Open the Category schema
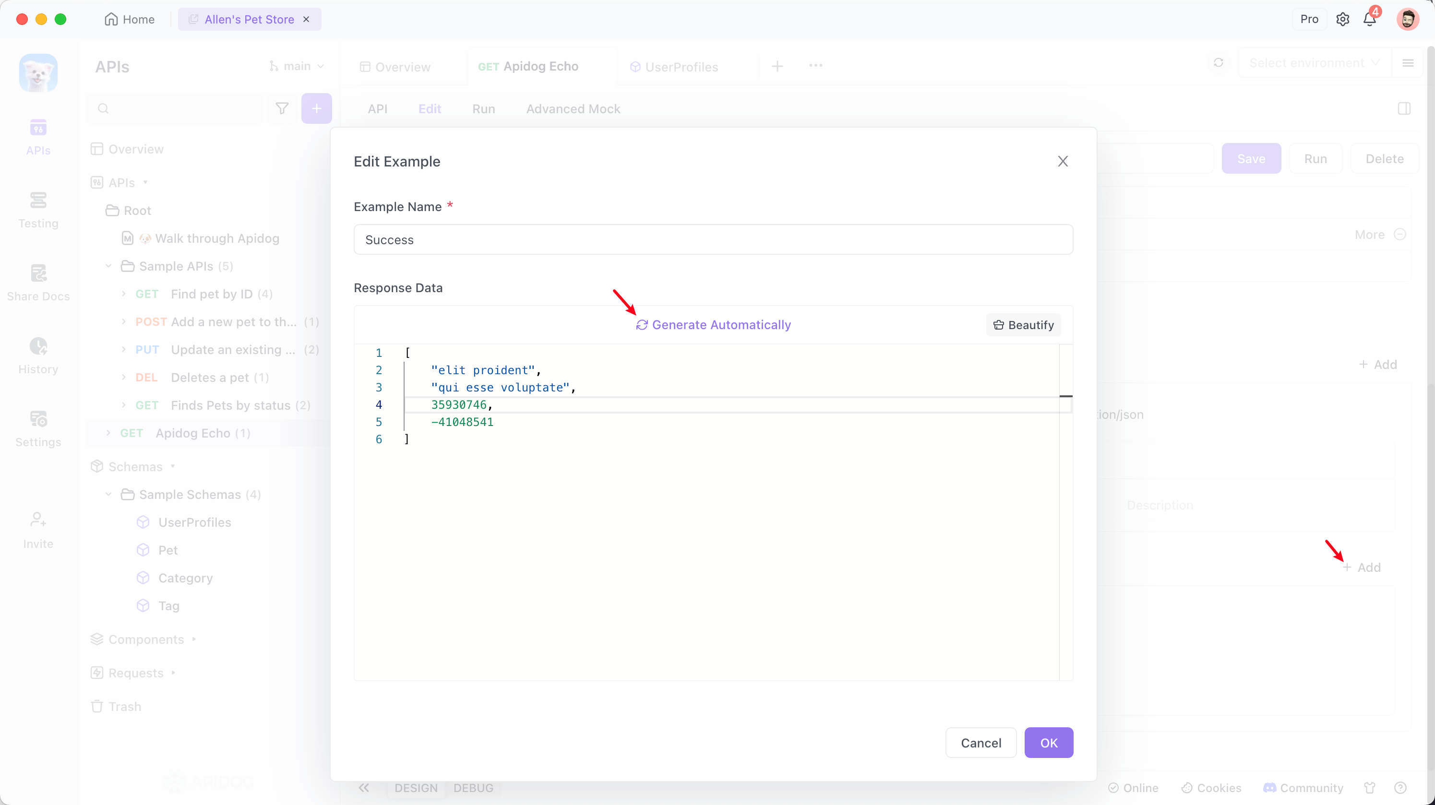The image size is (1435, 805). coord(175,578)
